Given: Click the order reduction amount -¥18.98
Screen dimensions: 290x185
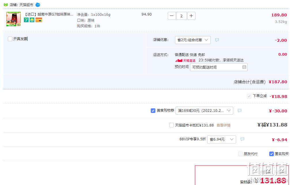Looking at the screenshot, I should [x=278, y=97].
